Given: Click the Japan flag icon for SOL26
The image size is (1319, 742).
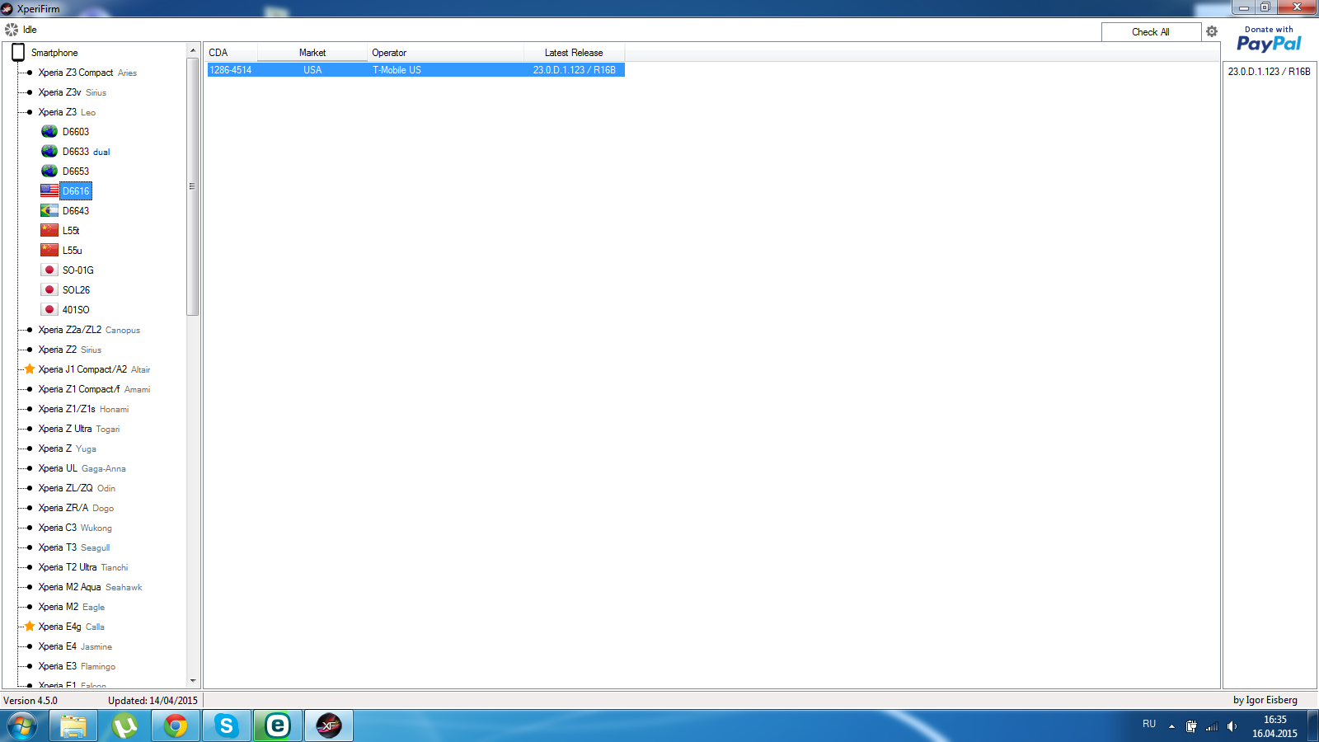Looking at the screenshot, I should (49, 290).
